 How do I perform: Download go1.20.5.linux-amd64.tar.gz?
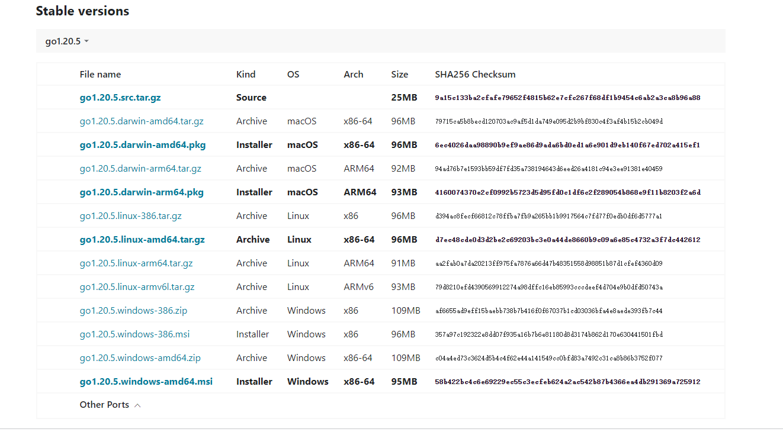[142, 240]
